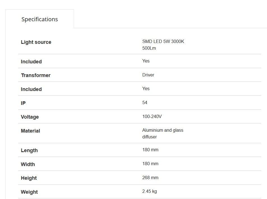Select the IP label
Screen dimensions: 267x199
click(x=23, y=103)
